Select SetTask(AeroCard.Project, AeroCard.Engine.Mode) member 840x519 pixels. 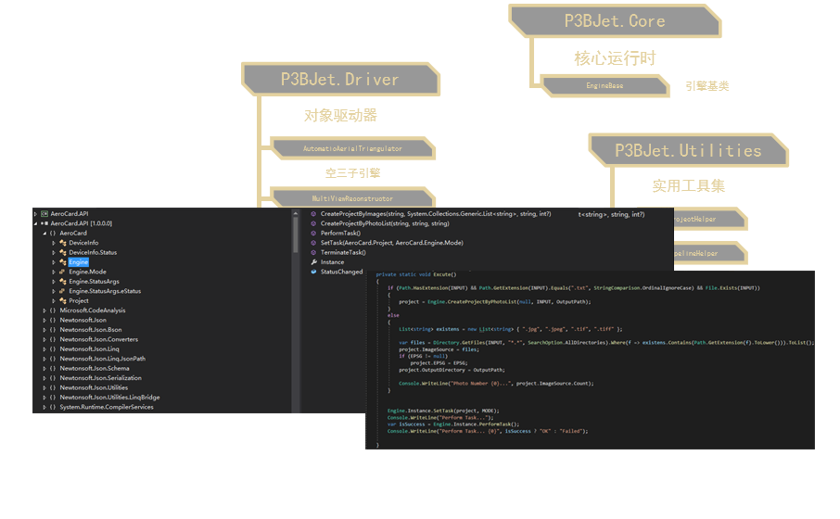391,243
